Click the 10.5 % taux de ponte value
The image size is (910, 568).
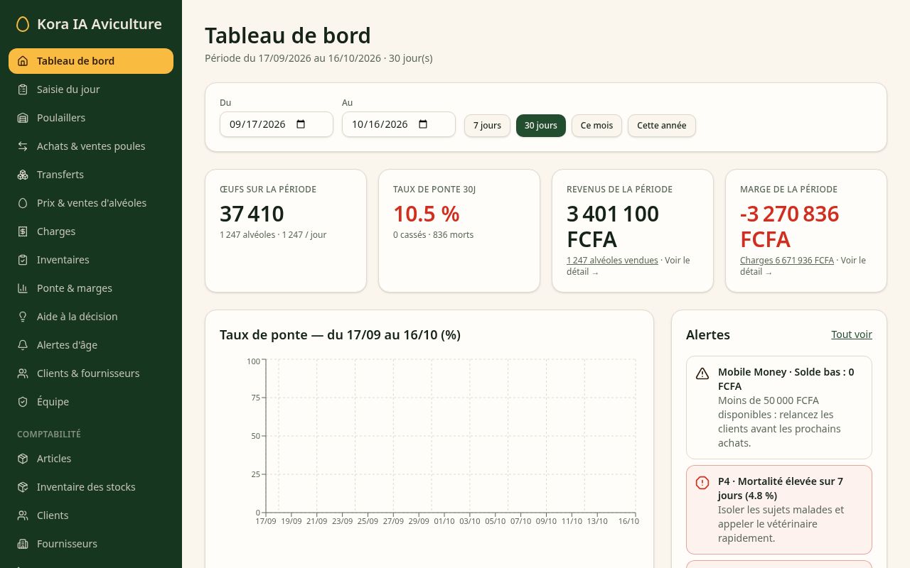point(427,214)
